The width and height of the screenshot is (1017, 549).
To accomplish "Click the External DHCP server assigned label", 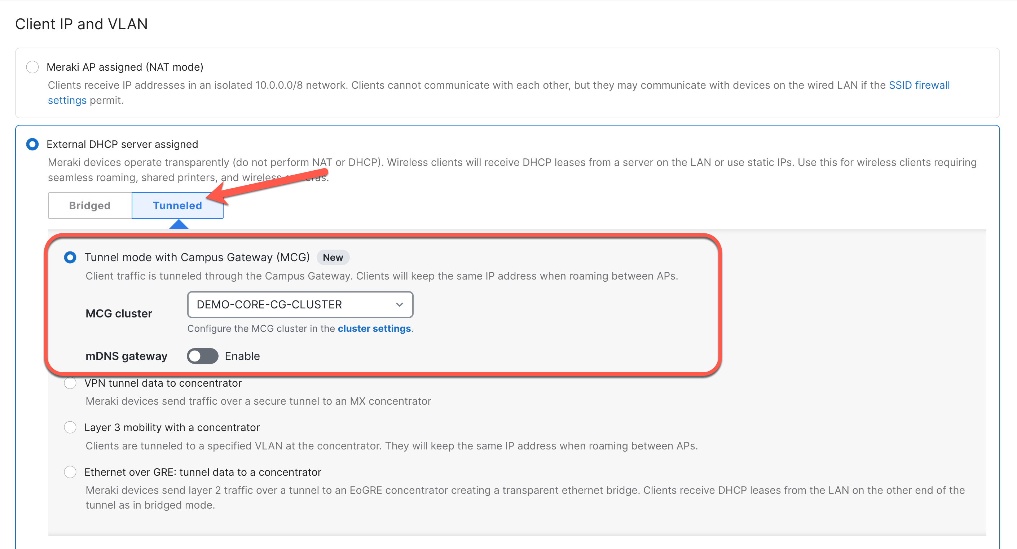I will tap(122, 144).
